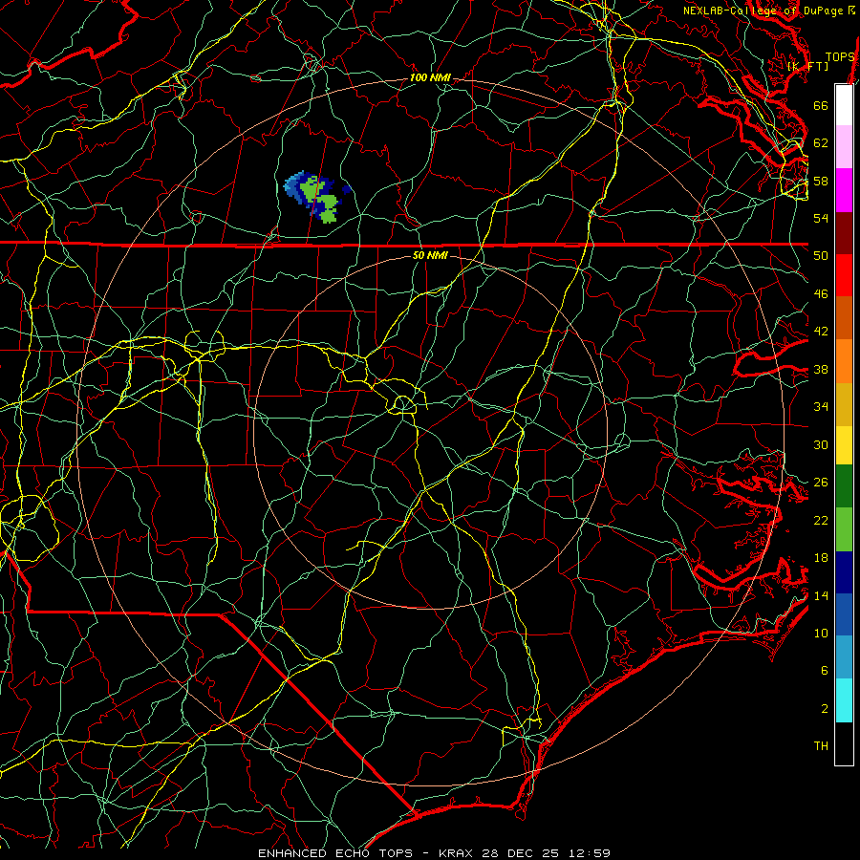This screenshot has height=860, width=860.
Task: Click the 100 NMI range ring label
Action: tap(430, 78)
